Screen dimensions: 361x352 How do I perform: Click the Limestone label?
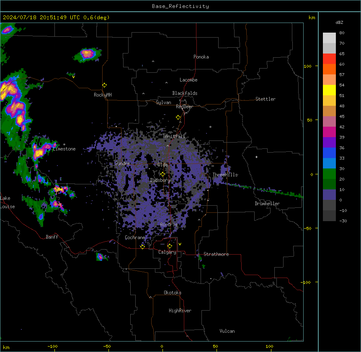[x=64, y=149]
